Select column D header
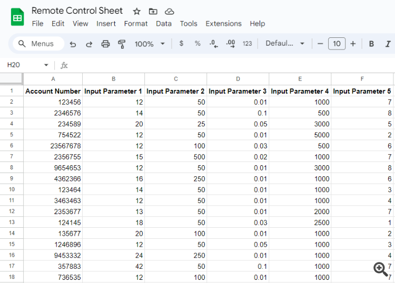395x283 pixels. coord(238,78)
